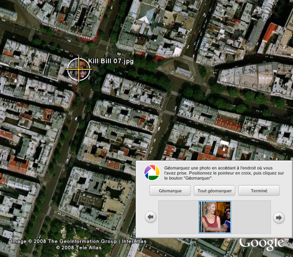Click the Kill Bill 07.jpg placemark label
Screen dimensions: 293x257
pyautogui.click(x=111, y=61)
